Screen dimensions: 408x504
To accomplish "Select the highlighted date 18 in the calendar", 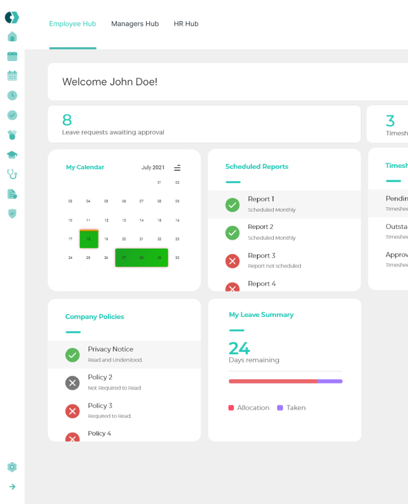I will pyautogui.click(x=89, y=239).
